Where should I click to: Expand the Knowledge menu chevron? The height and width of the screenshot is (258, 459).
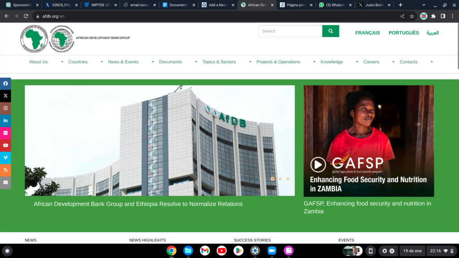(x=356, y=62)
